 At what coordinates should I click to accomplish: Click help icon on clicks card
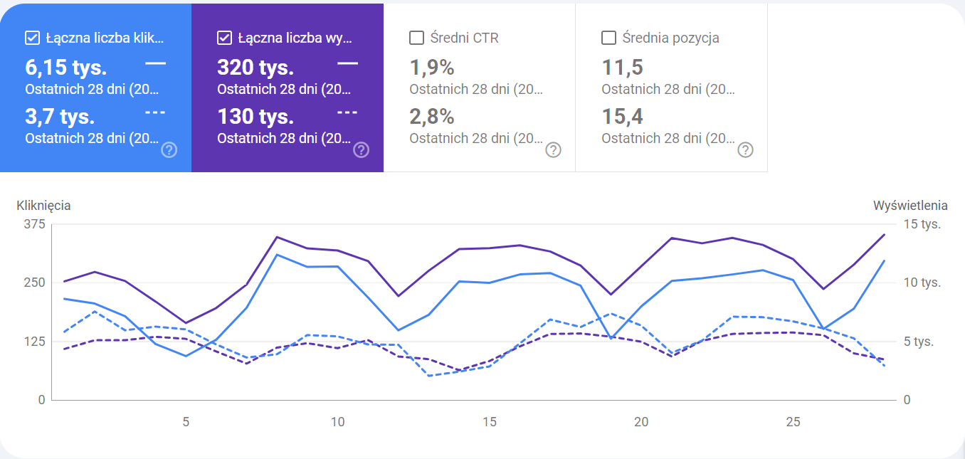[x=169, y=149]
